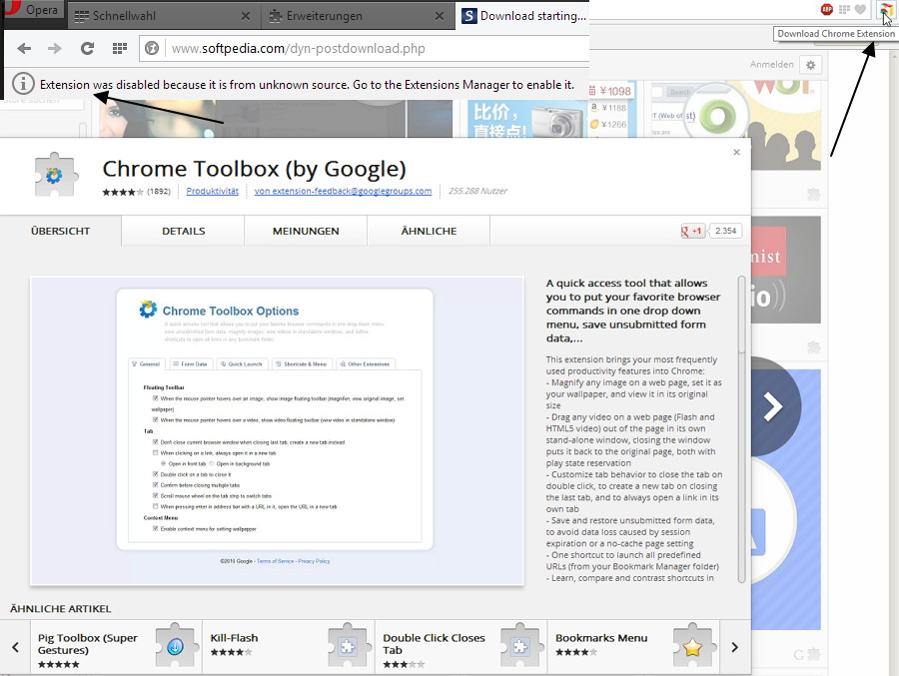
Task: Click the Chrome Toolbox (by Google) title
Action: pos(254,169)
